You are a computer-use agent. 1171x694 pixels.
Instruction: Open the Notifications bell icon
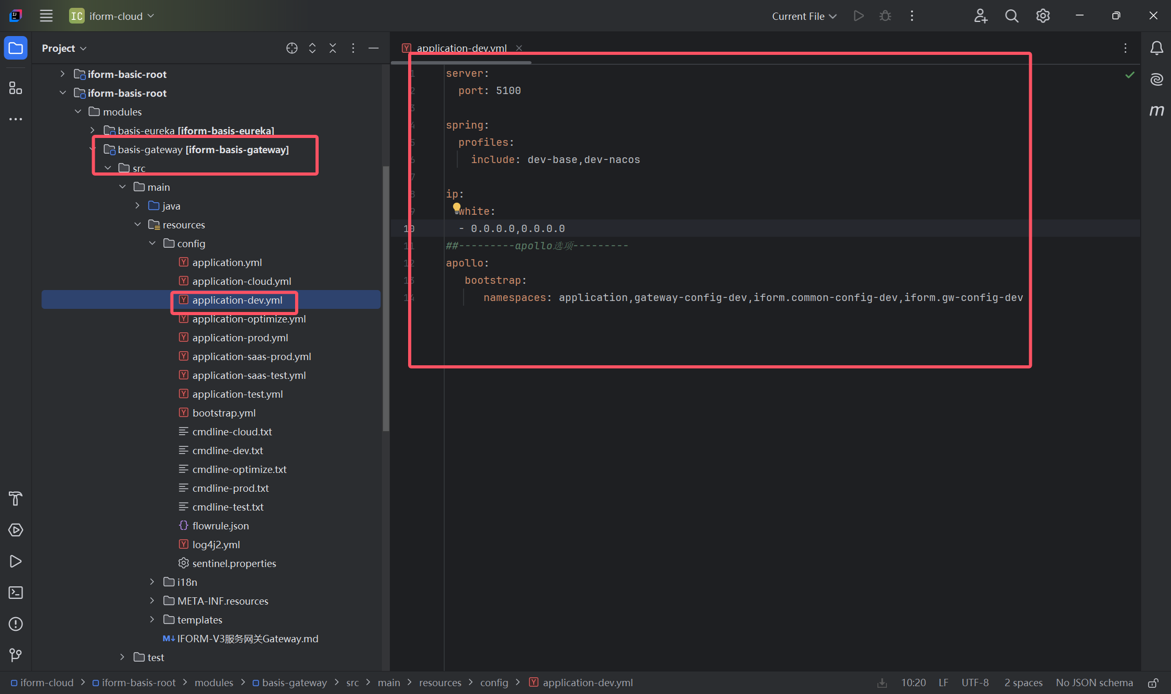[1156, 48]
